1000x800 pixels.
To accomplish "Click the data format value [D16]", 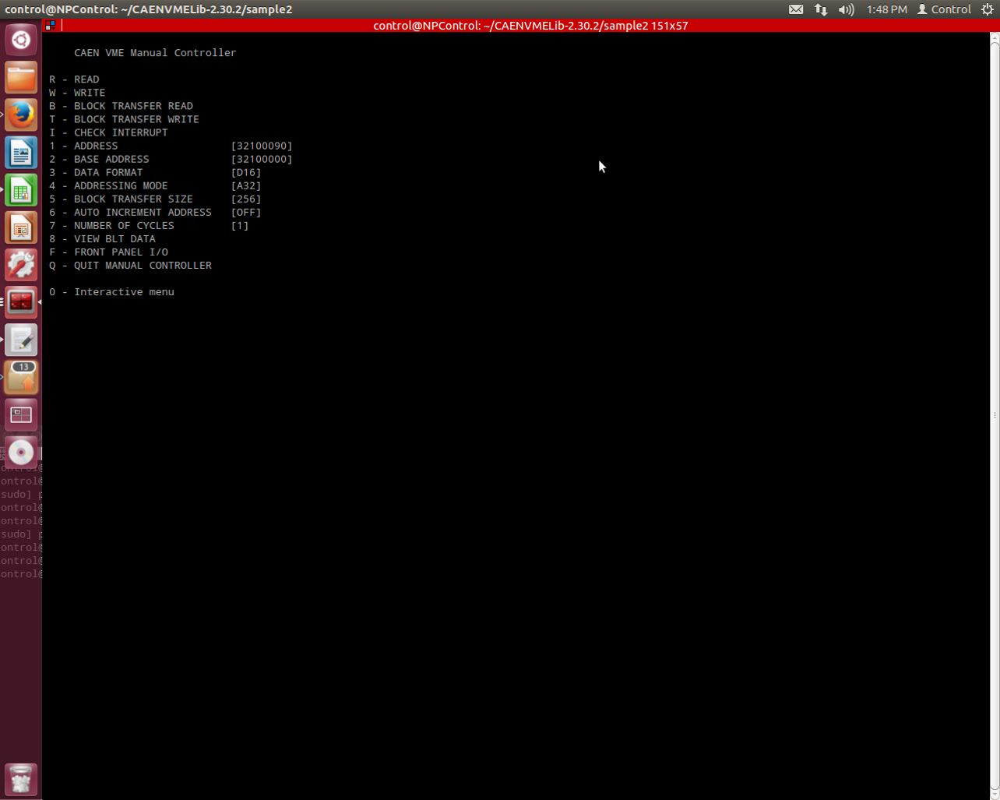I will click(x=246, y=172).
